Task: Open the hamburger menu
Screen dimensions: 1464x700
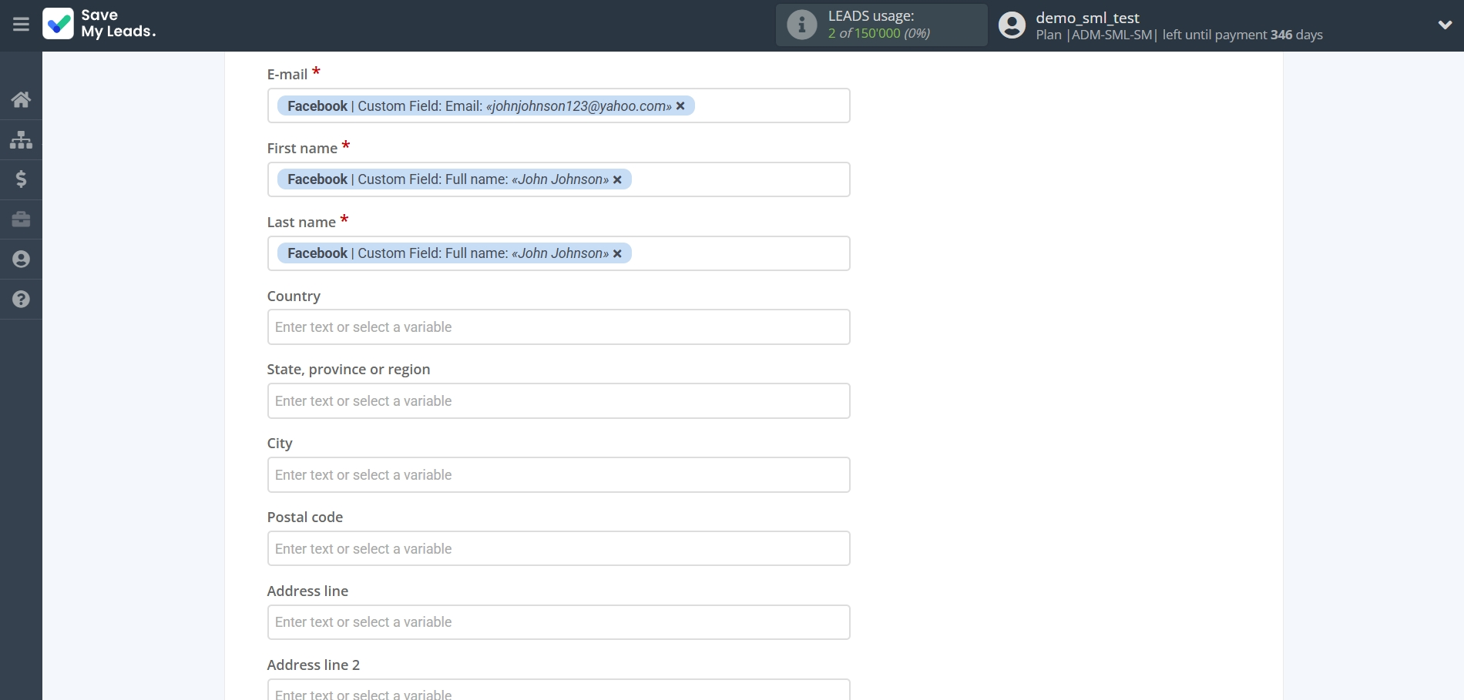Action: 21,25
